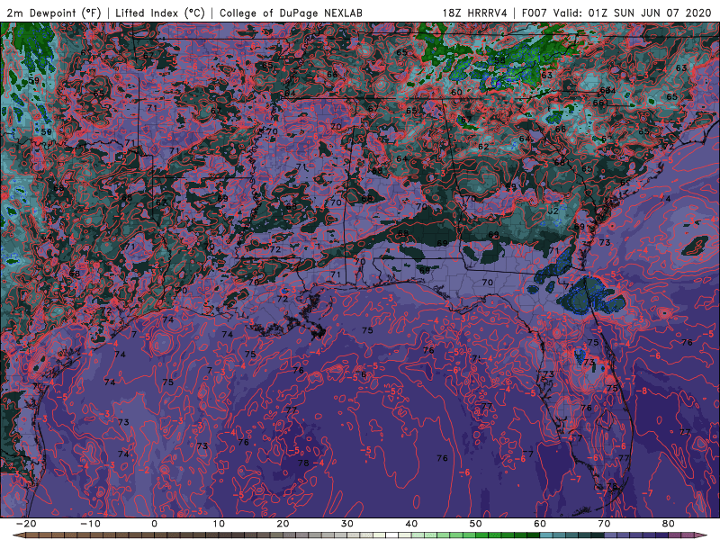Click the "Valid: 01Z SUN JUN 07 2020" text
The width and height of the screenshot is (720, 540).
[633, 13]
